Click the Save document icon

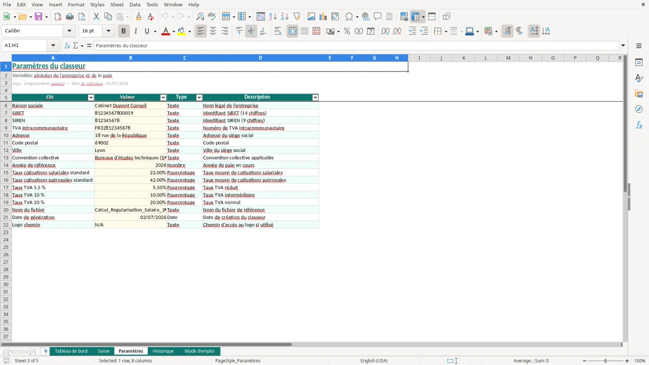(x=38, y=17)
